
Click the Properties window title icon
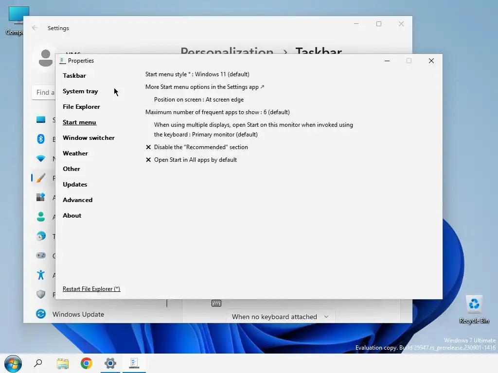click(x=63, y=61)
